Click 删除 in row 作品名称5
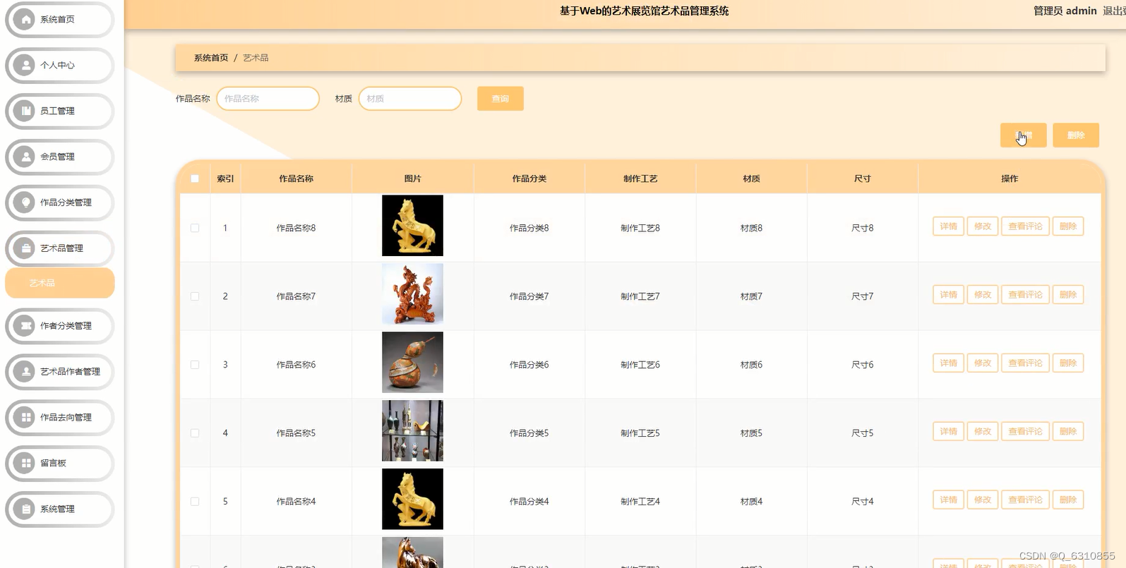 [1068, 432]
